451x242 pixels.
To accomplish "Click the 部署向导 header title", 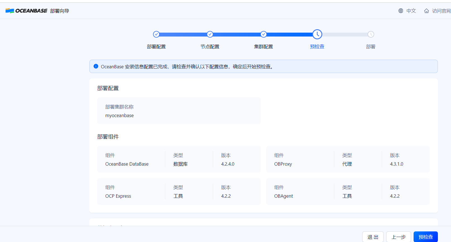I will coord(59,11).
